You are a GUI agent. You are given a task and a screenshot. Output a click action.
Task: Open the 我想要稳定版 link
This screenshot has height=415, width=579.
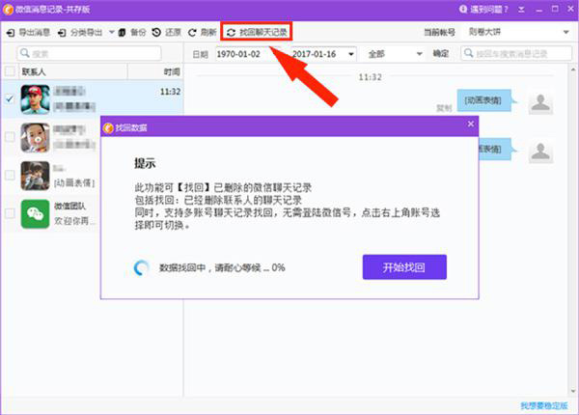tap(544, 405)
